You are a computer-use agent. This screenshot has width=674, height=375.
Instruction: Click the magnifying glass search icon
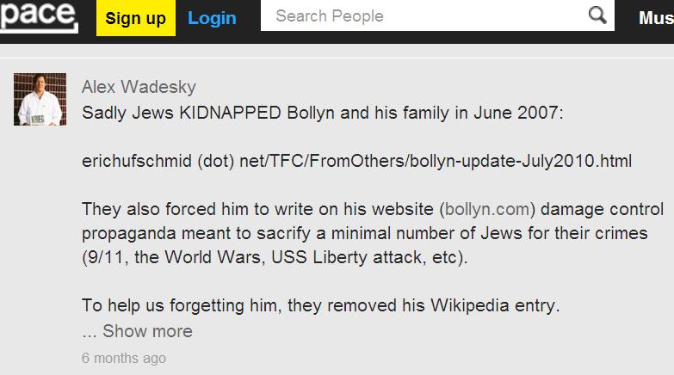point(597,15)
